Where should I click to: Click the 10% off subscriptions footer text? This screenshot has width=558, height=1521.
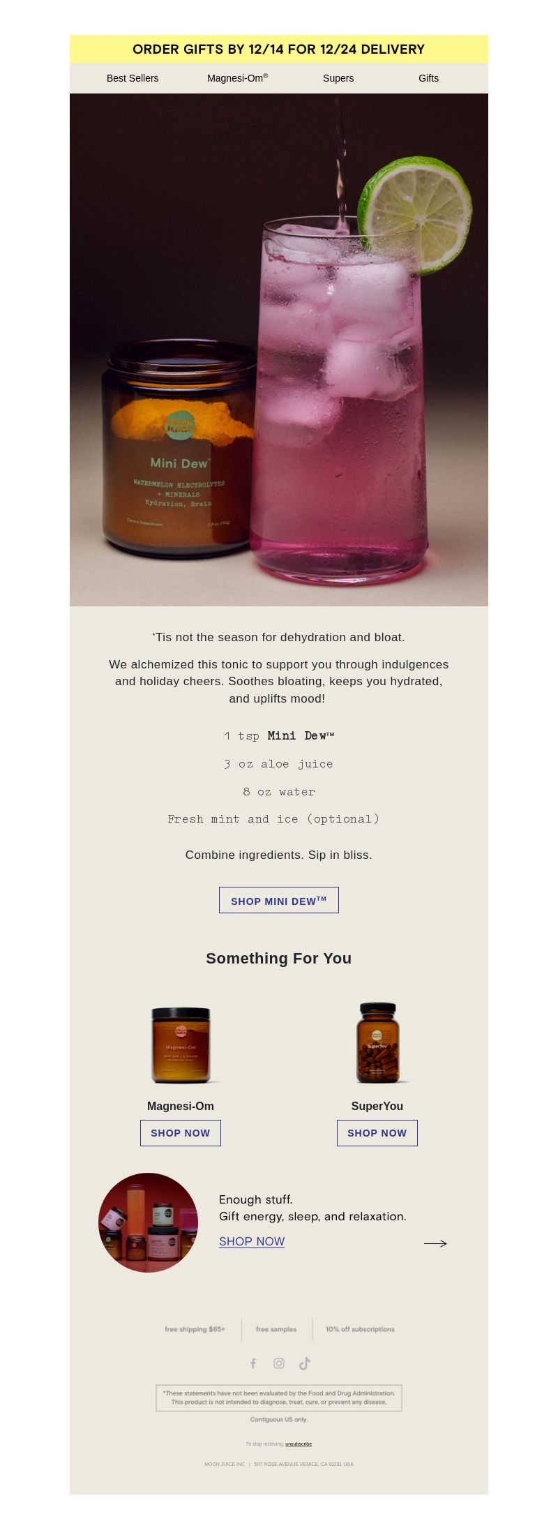360,1329
